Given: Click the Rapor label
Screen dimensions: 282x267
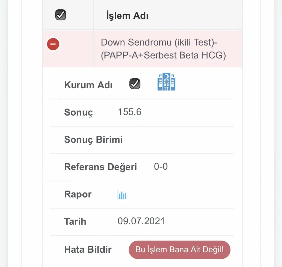Looking at the screenshot, I should 78,194.
